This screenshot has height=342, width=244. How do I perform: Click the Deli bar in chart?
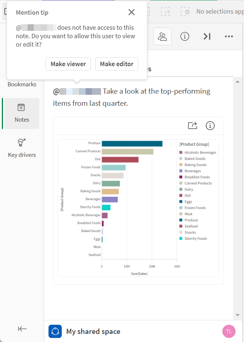click(120, 160)
